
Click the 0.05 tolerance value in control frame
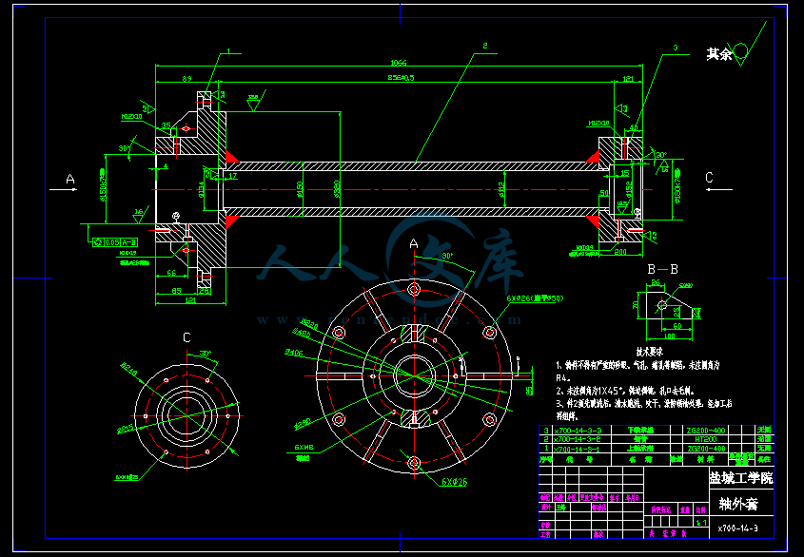click(x=112, y=242)
